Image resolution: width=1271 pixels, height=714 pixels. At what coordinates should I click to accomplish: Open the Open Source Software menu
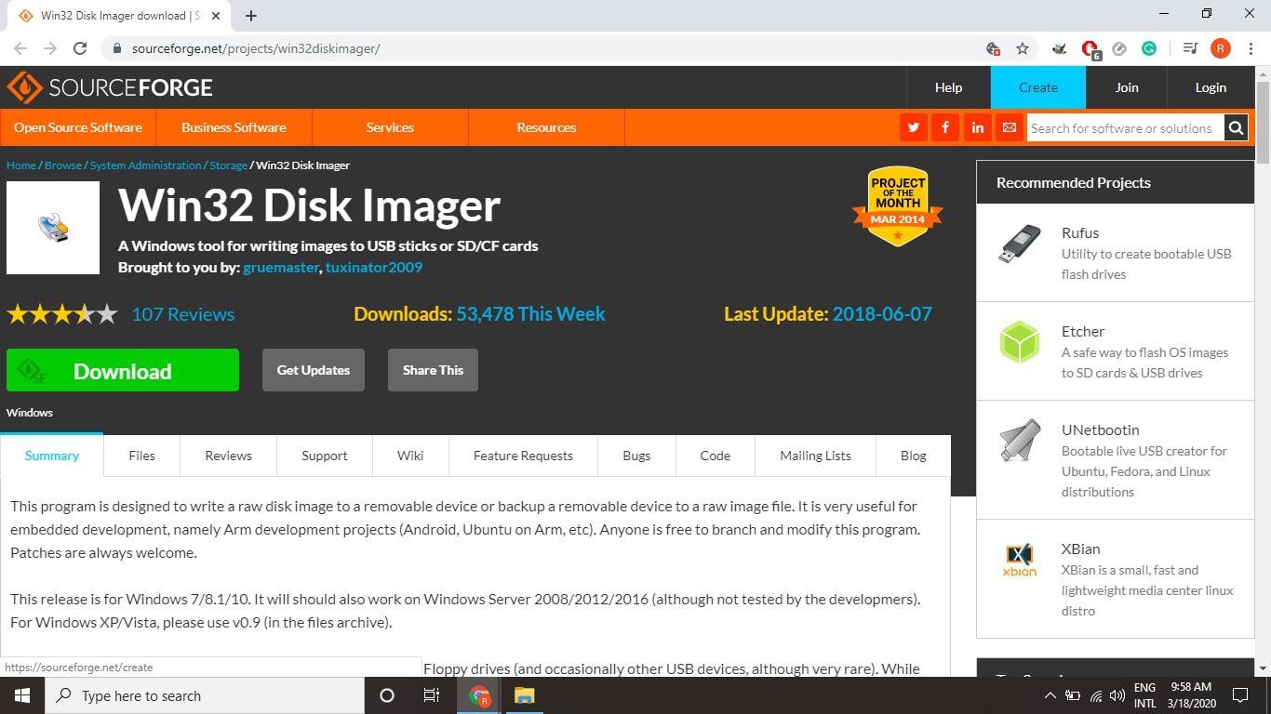tap(78, 127)
